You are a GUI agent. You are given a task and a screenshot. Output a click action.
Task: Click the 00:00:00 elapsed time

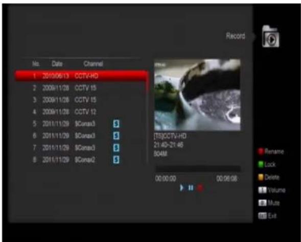click(x=166, y=179)
